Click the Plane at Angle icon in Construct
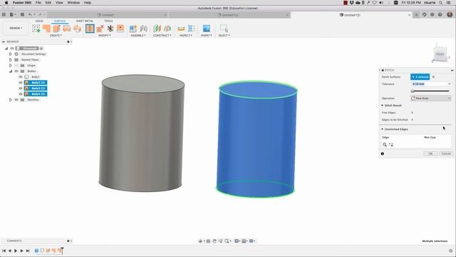 pos(167,29)
